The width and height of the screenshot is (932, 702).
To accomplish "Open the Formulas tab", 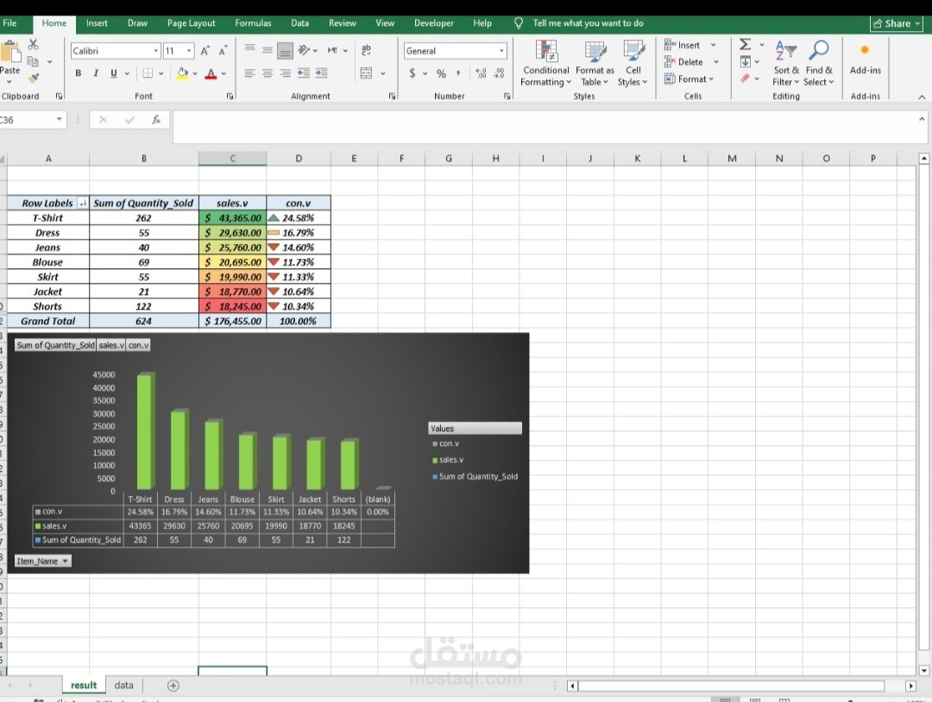I will pos(253,23).
